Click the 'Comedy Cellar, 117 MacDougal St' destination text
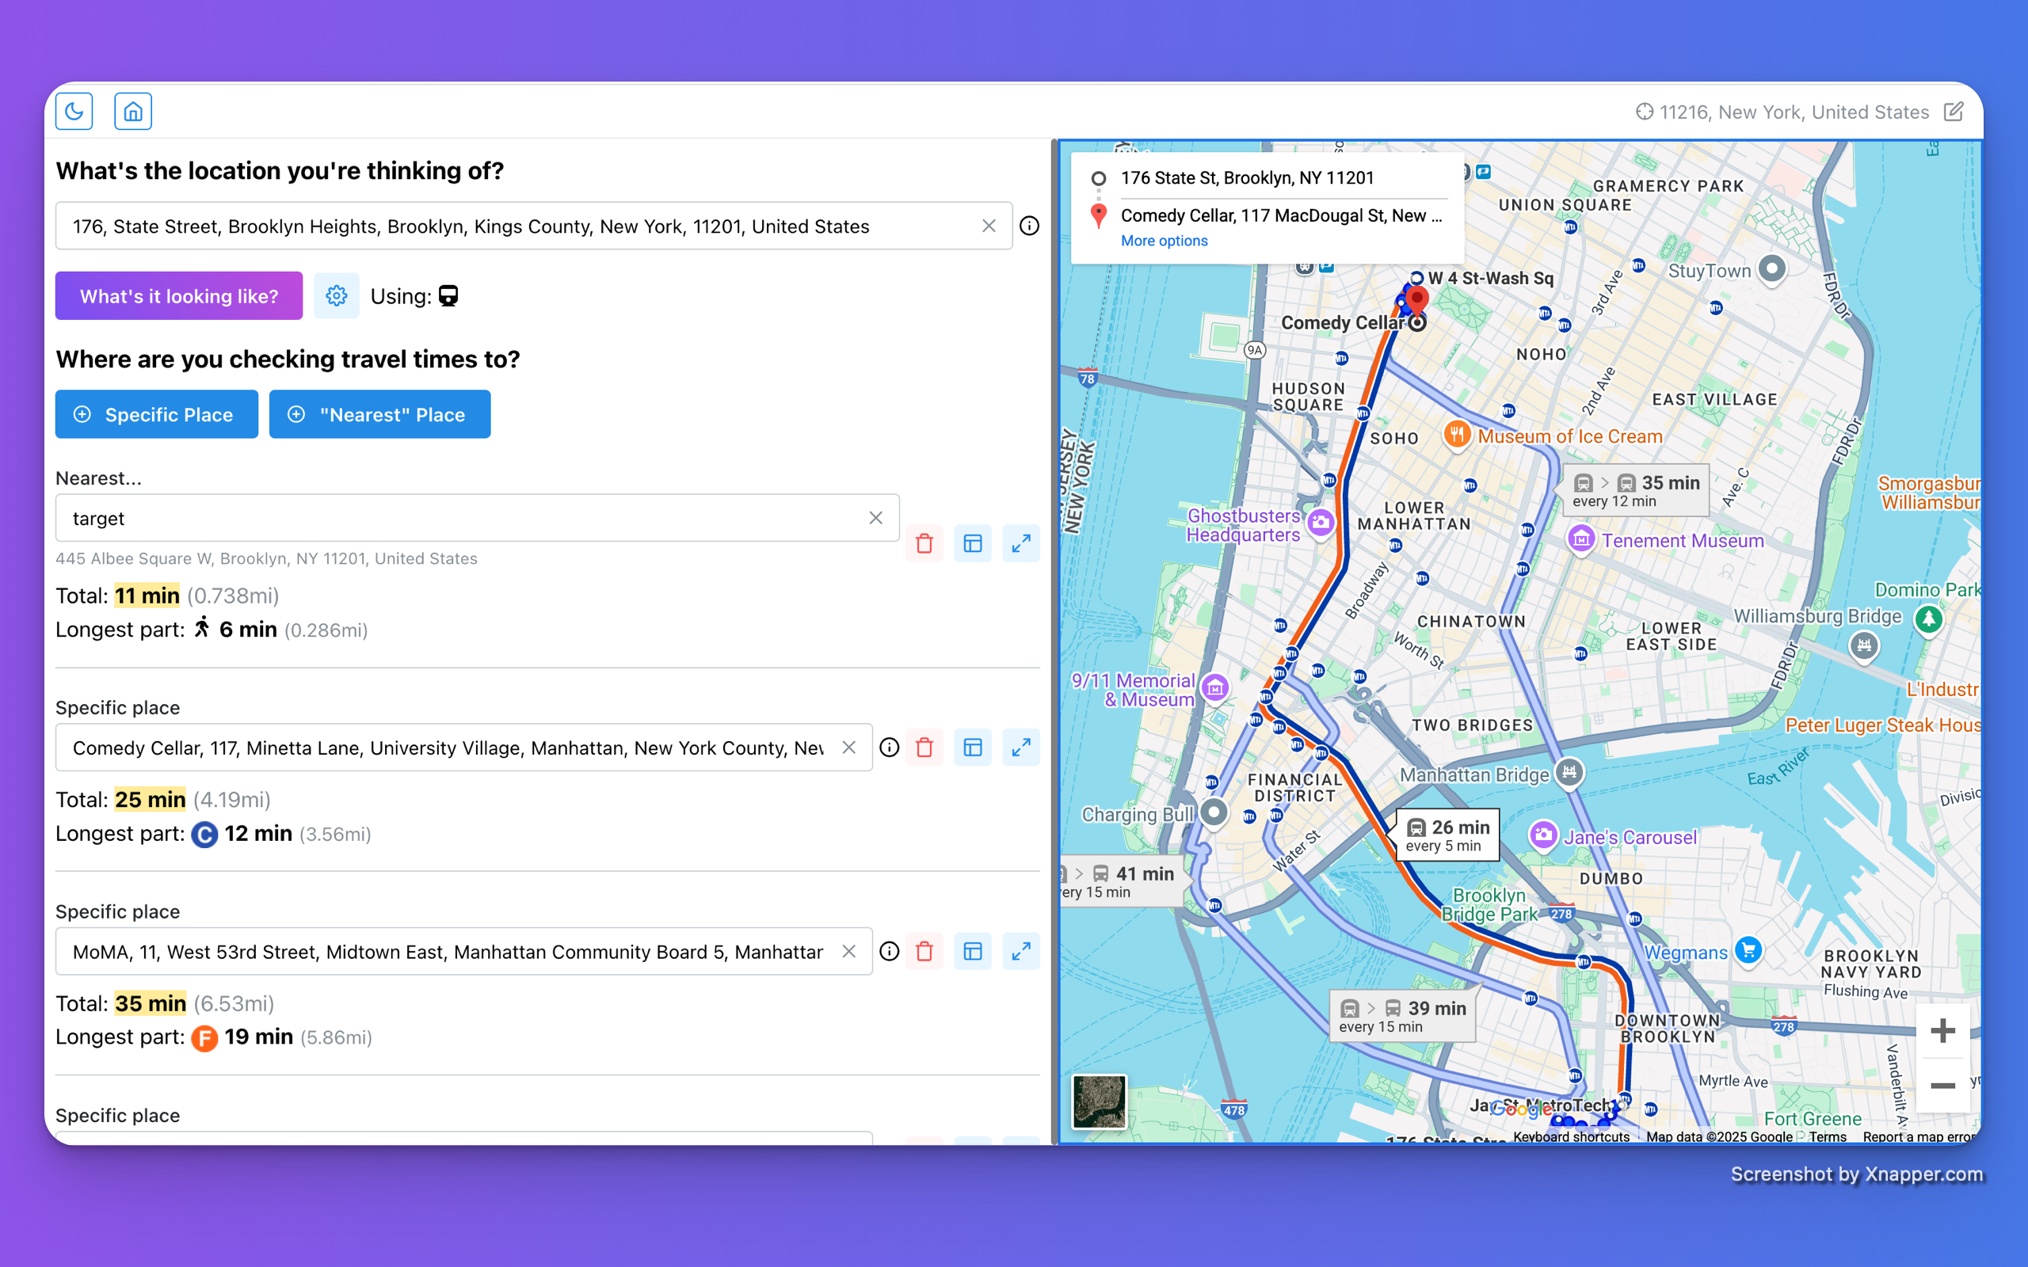Image resolution: width=2028 pixels, height=1267 pixels. point(1281,215)
